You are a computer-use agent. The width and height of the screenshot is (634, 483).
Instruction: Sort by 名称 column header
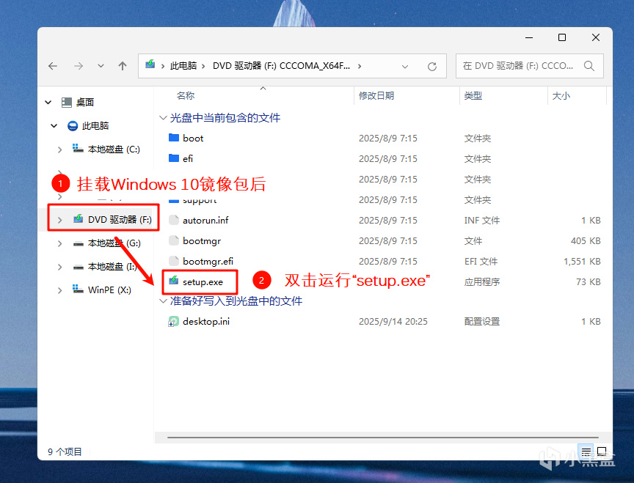pos(186,96)
